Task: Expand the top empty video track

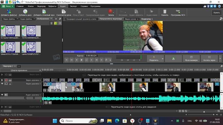Action: click(x=2, y=75)
